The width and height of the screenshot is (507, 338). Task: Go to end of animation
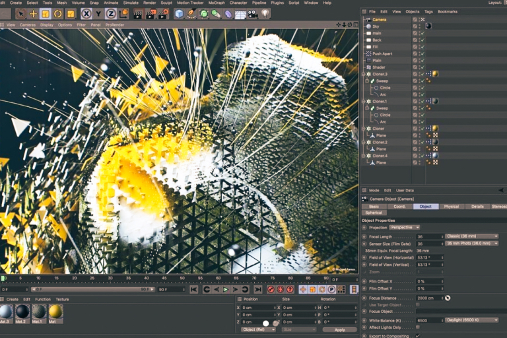[x=257, y=290]
